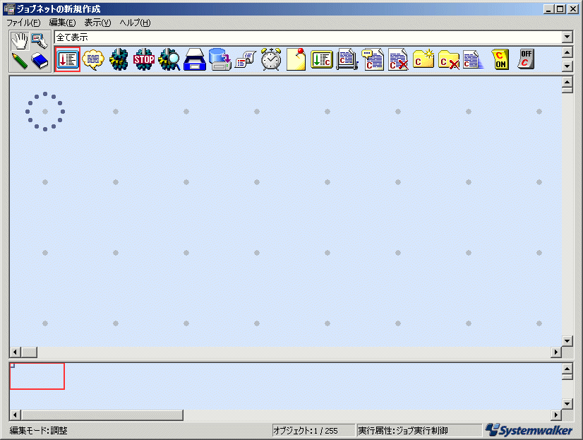Select the database transfer icon

[220, 59]
